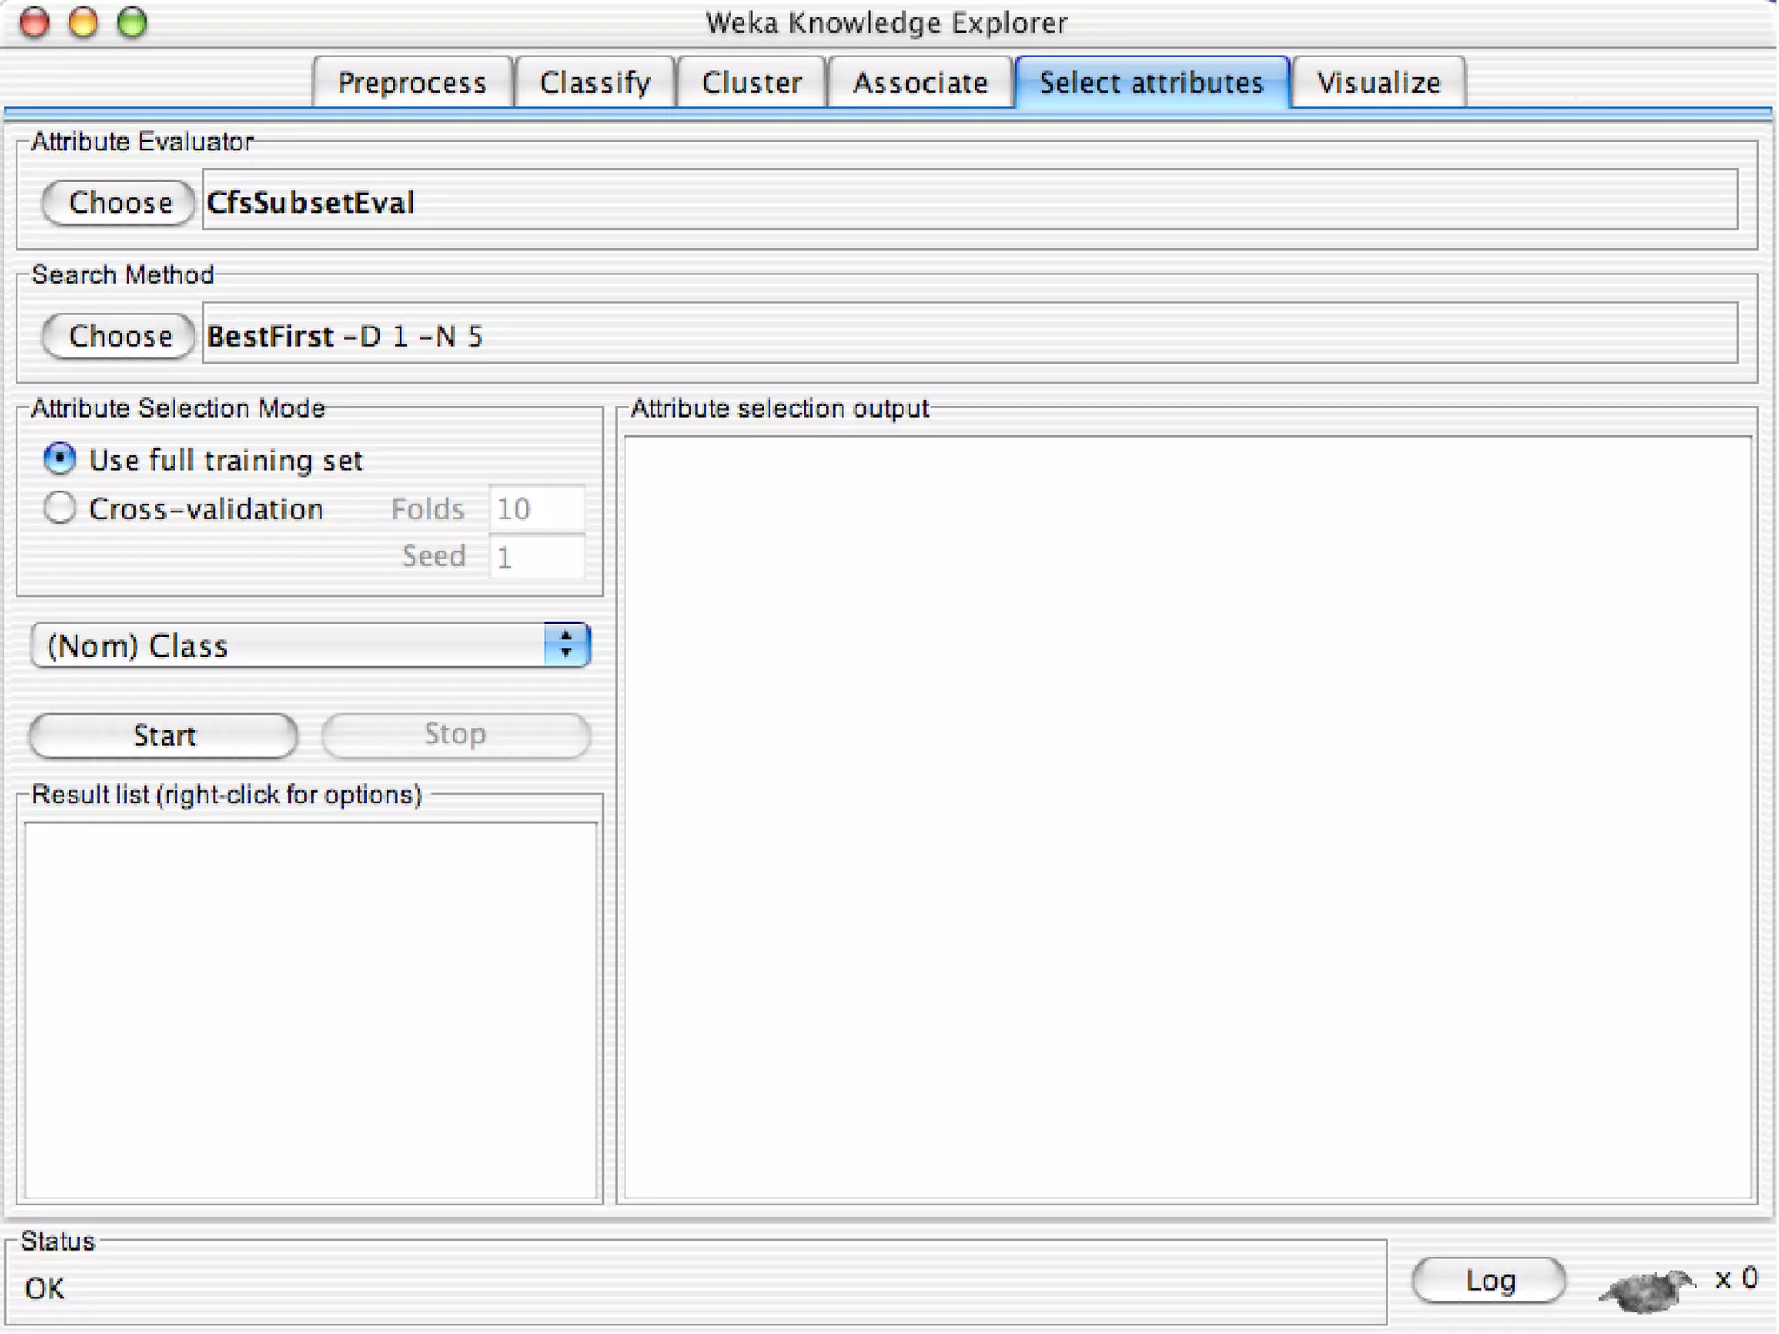Click the Weka bird icon

[1646, 1287]
